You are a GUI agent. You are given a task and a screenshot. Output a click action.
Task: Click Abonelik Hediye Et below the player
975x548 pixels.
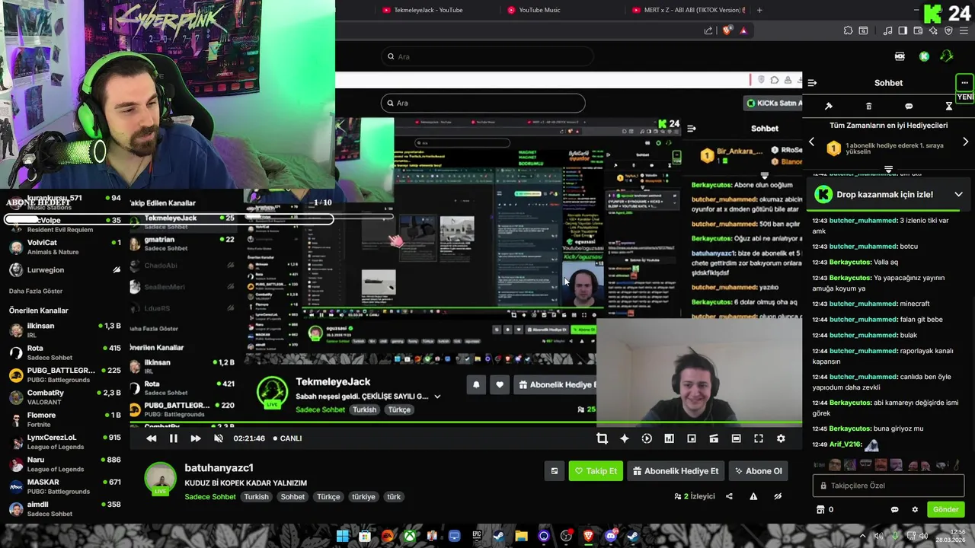click(x=676, y=471)
